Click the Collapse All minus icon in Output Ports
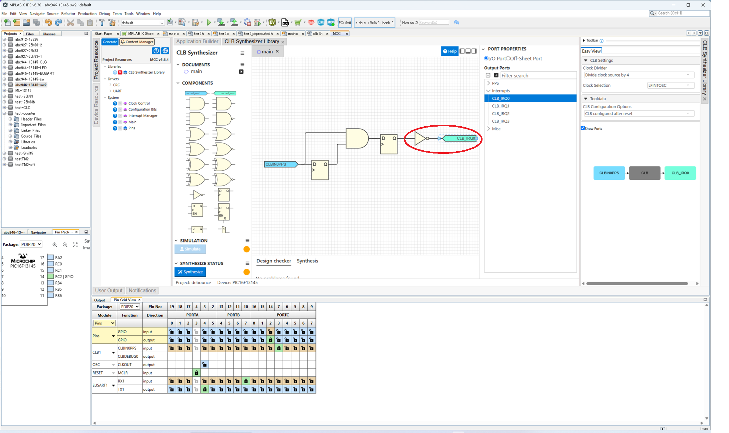729x433 pixels. pyautogui.click(x=488, y=75)
